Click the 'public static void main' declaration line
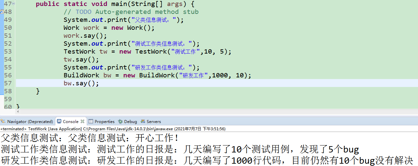The height and width of the screenshot is (166, 418). coord(115,4)
